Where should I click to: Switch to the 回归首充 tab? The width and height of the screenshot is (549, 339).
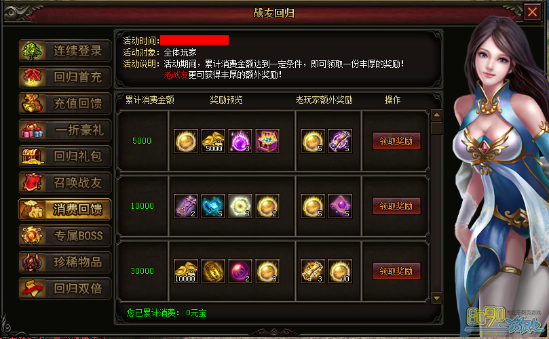(x=65, y=77)
